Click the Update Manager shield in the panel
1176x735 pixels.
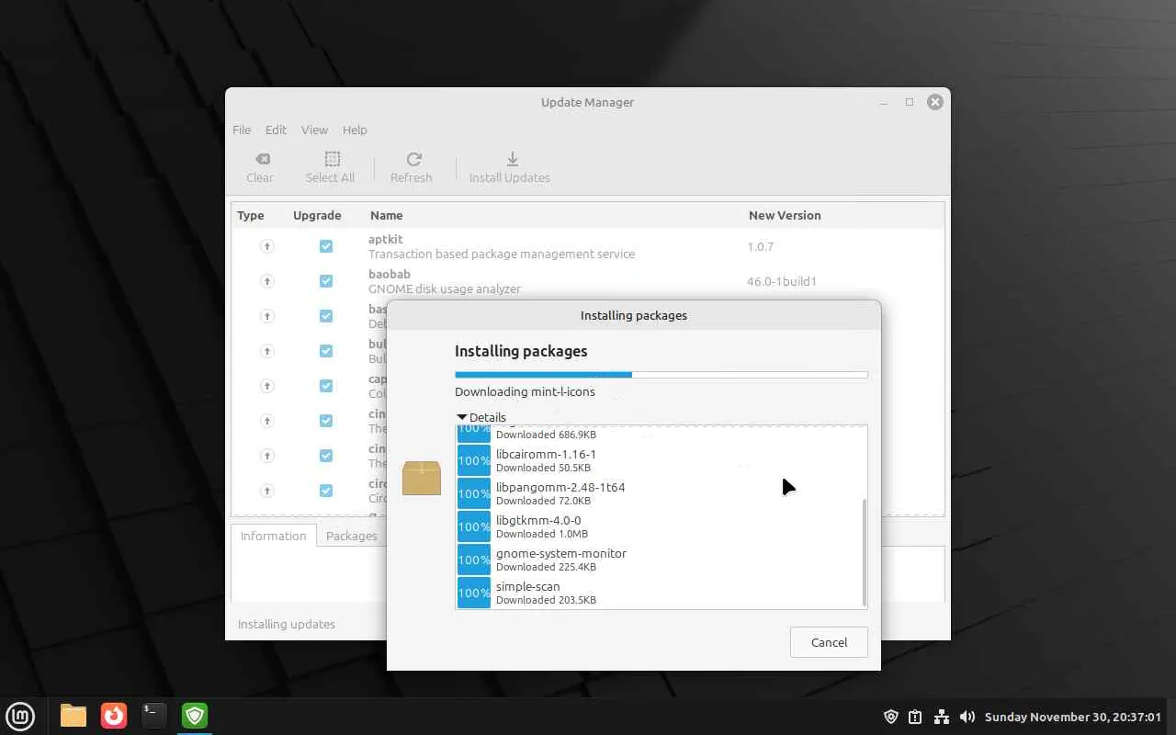(195, 716)
